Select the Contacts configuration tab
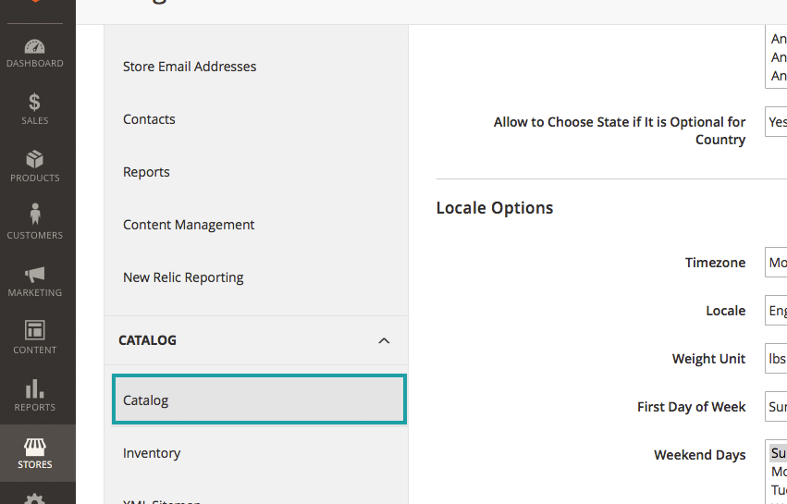 tap(149, 119)
